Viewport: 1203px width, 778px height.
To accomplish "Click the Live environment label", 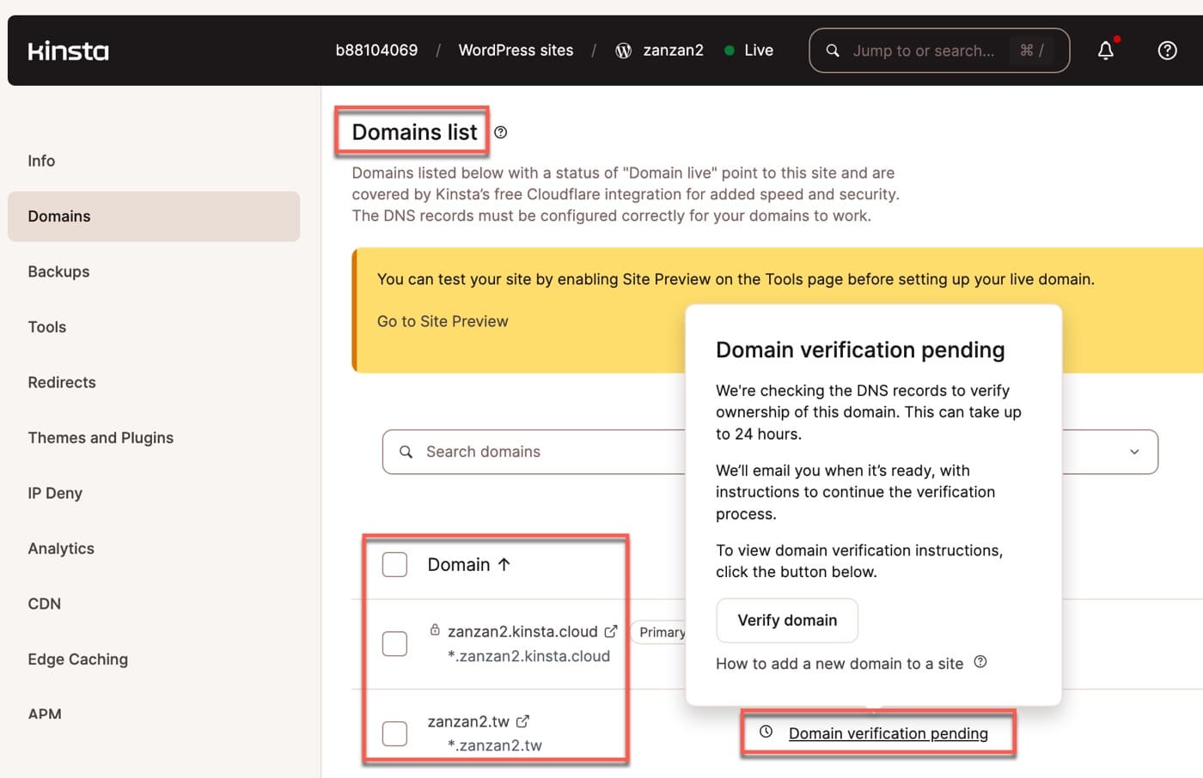I will [x=759, y=51].
